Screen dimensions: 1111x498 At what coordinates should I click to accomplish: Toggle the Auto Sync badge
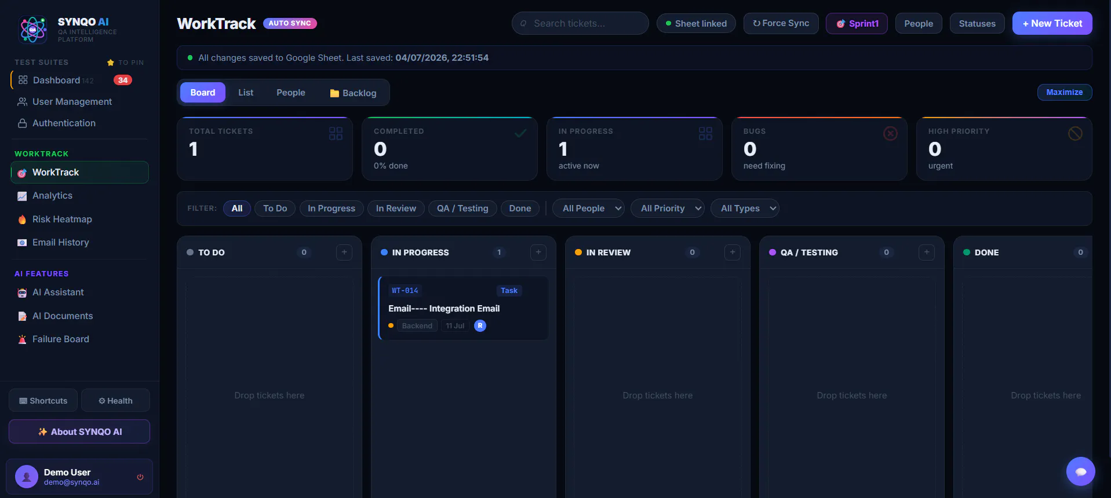pyautogui.click(x=290, y=23)
